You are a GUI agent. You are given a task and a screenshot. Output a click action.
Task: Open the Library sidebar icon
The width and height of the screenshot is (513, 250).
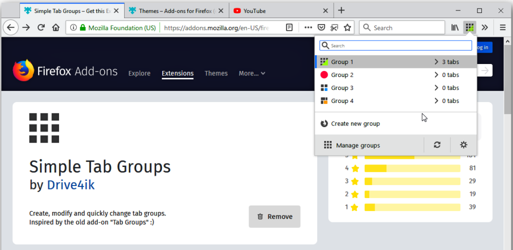click(x=455, y=27)
